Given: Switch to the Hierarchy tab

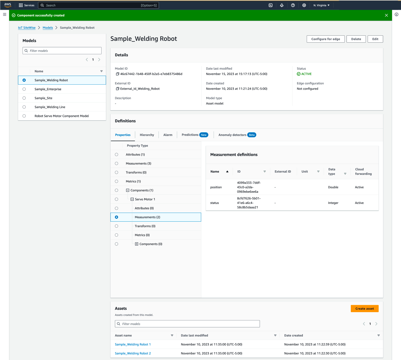Looking at the screenshot, I should point(147,135).
